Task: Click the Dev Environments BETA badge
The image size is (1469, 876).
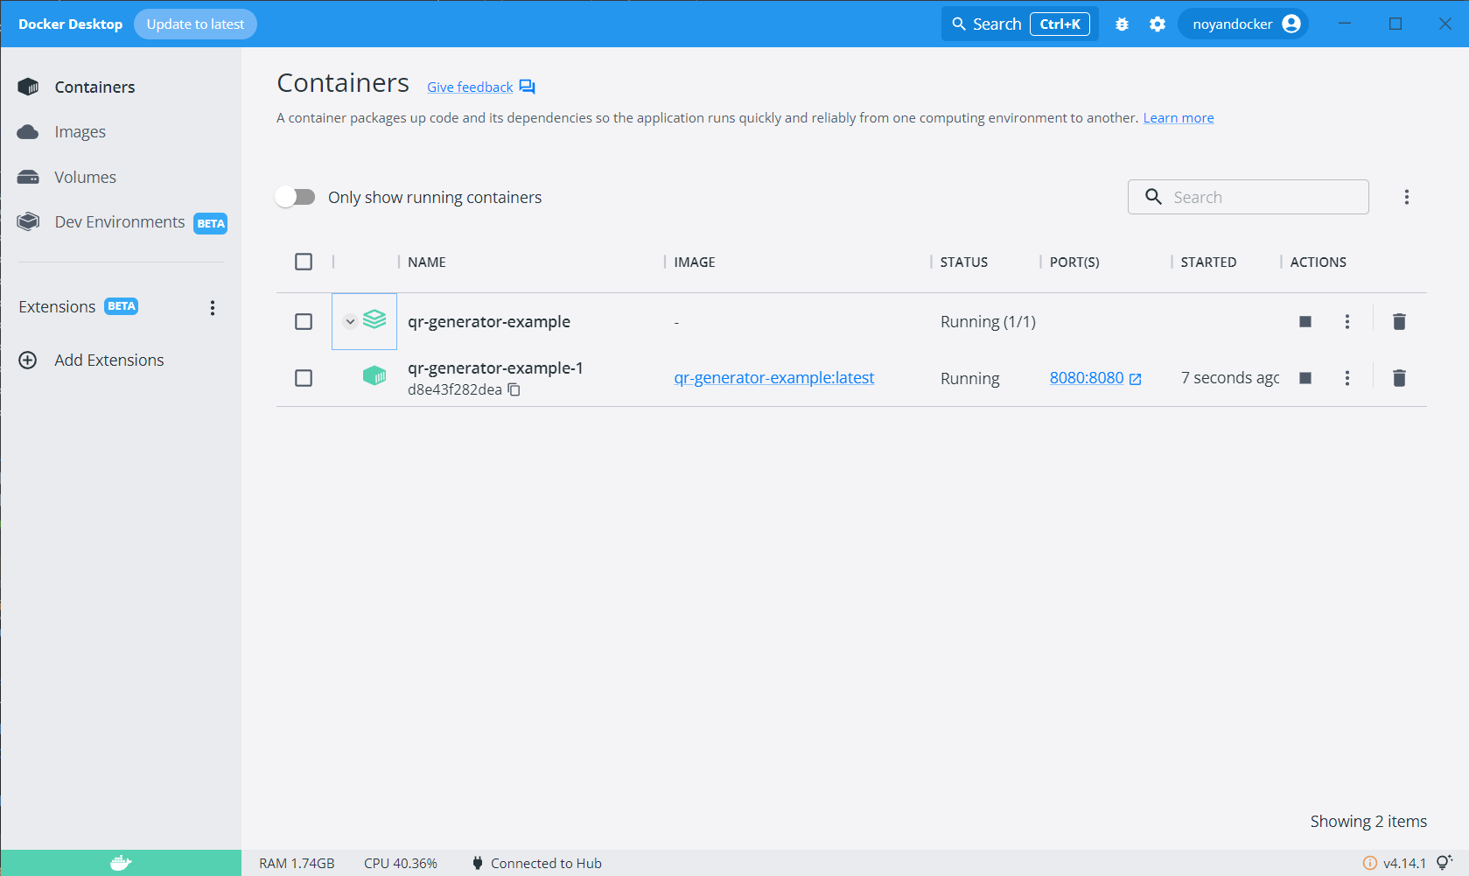Action: [x=211, y=223]
